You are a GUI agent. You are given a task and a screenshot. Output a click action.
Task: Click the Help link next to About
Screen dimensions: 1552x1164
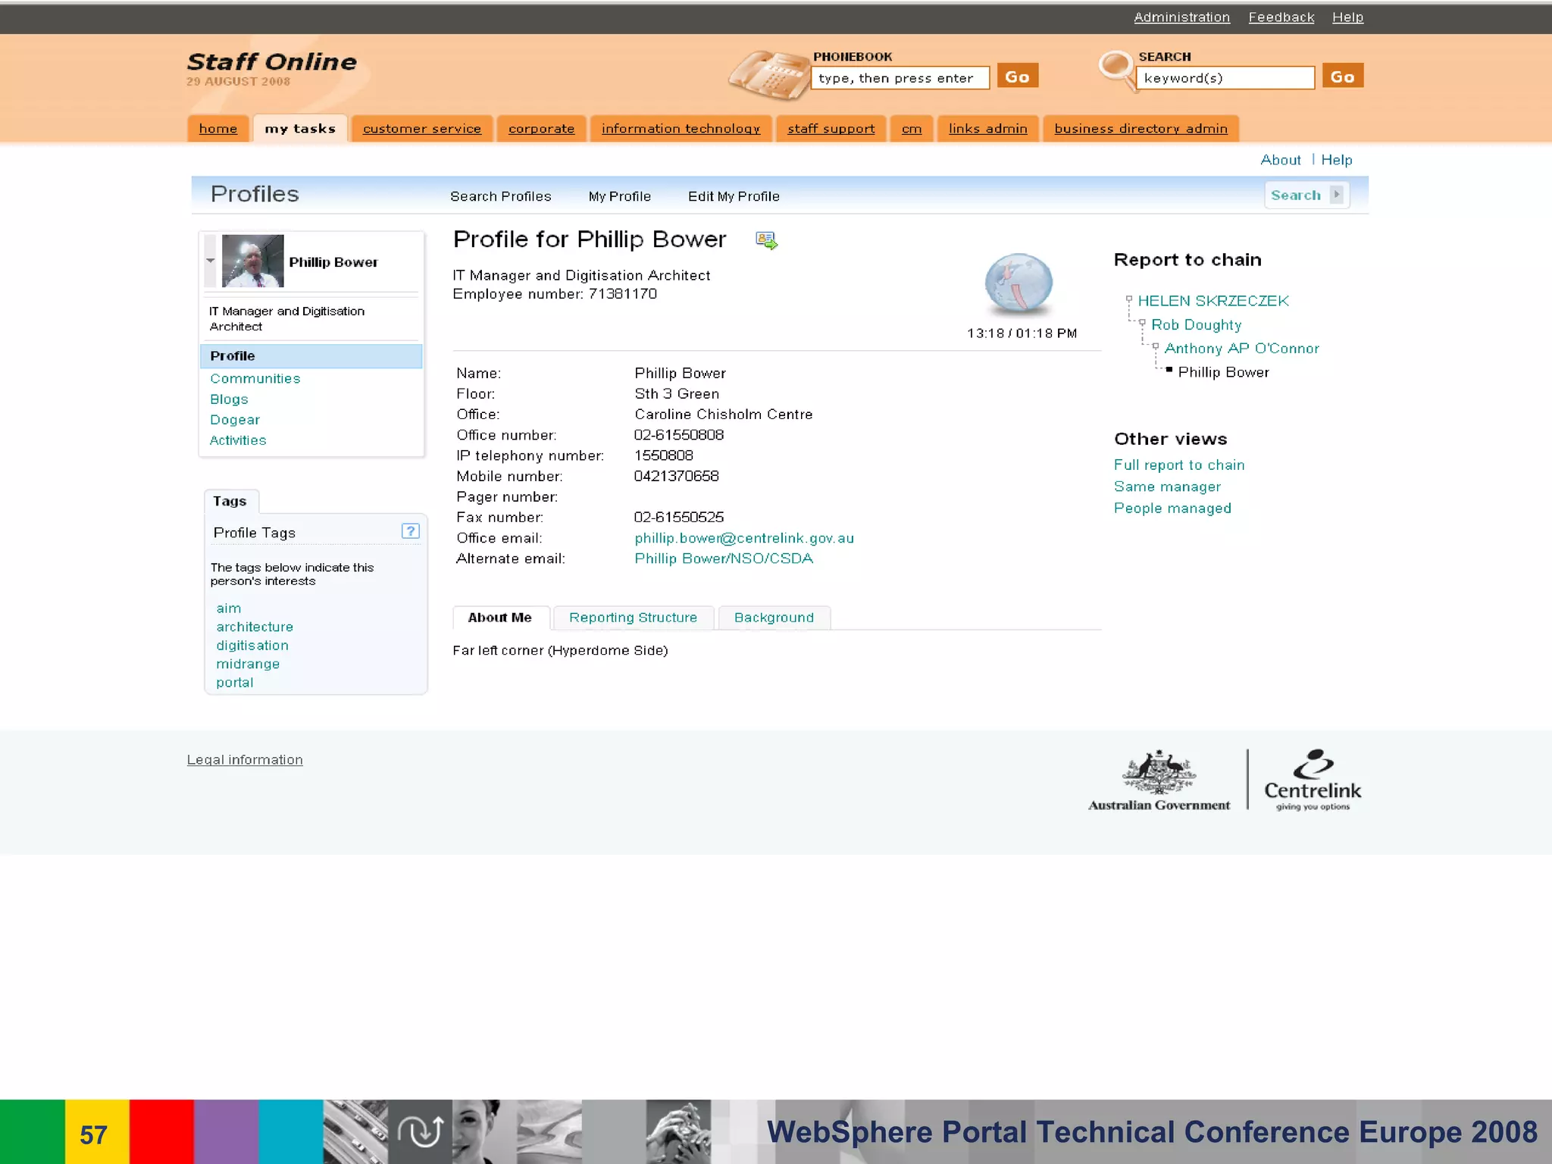(x=1336, y=160)
